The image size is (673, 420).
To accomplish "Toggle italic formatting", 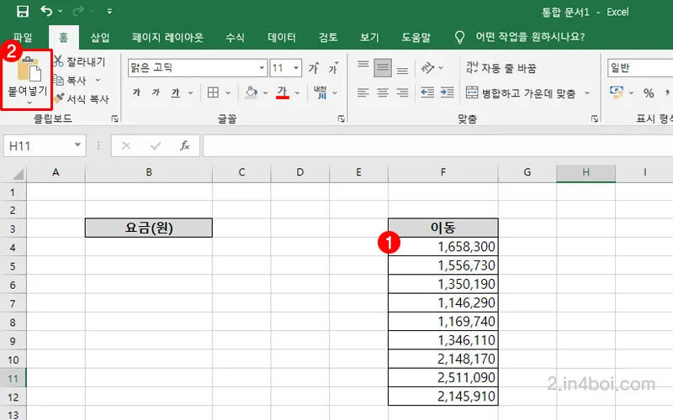I will [x=156, y=92].
